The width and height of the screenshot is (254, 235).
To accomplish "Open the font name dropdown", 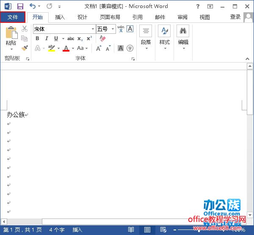I will tap(93, 29).
